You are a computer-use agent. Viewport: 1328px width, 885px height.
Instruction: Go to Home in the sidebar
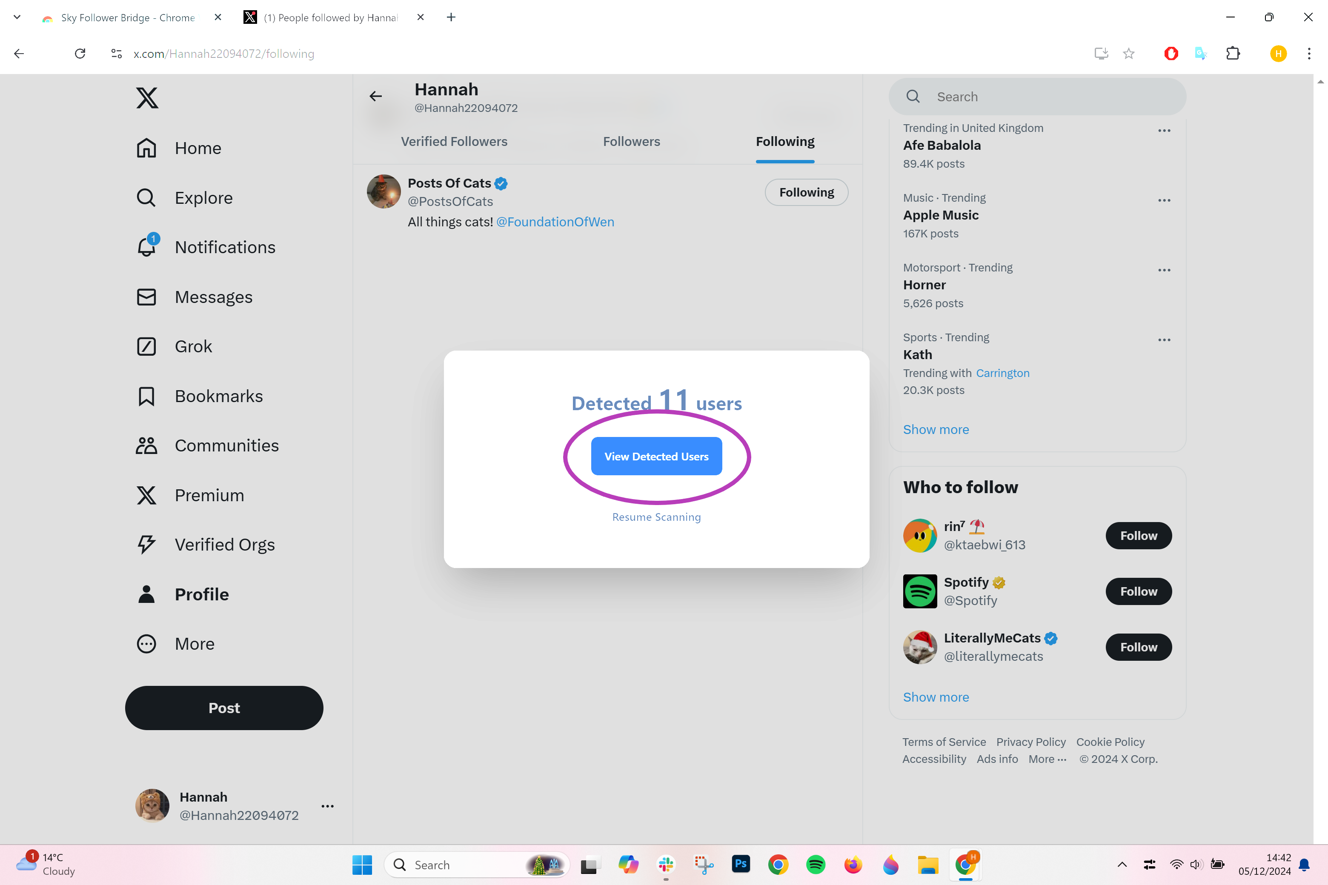pyautogui.click(x=178, y=148)
